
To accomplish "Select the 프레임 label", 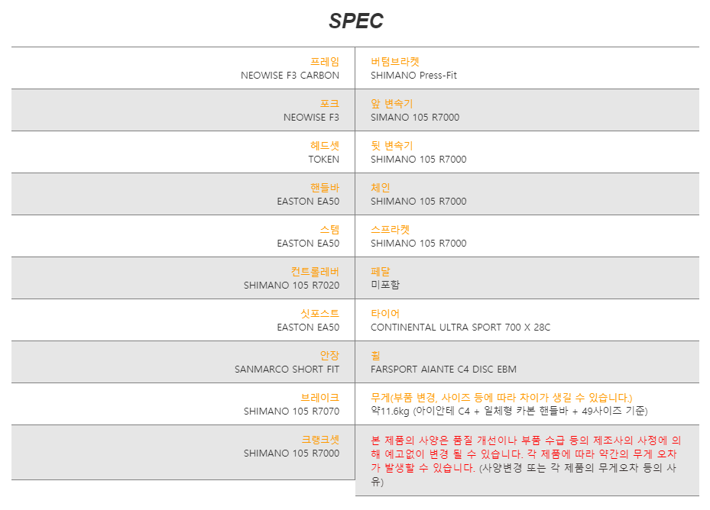I will [x=324, y=62].
